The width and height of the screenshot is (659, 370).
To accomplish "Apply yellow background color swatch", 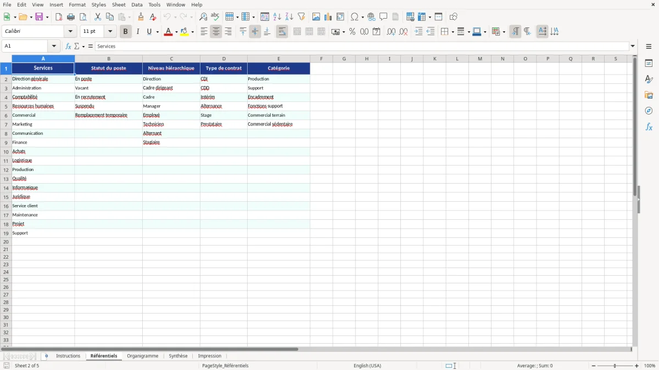I will coord(184,32).
